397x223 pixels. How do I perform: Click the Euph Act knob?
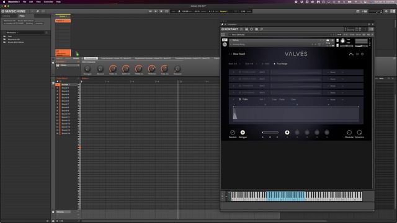pyautogui.click(x=126, y=69)
